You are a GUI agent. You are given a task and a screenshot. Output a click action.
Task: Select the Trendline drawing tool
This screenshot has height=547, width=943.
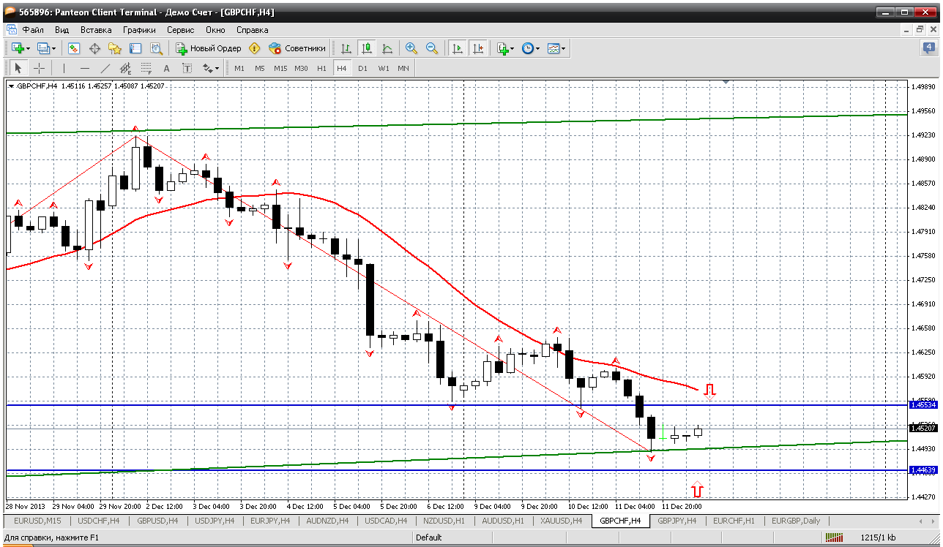pyautogui.click(x=105, y=68)
